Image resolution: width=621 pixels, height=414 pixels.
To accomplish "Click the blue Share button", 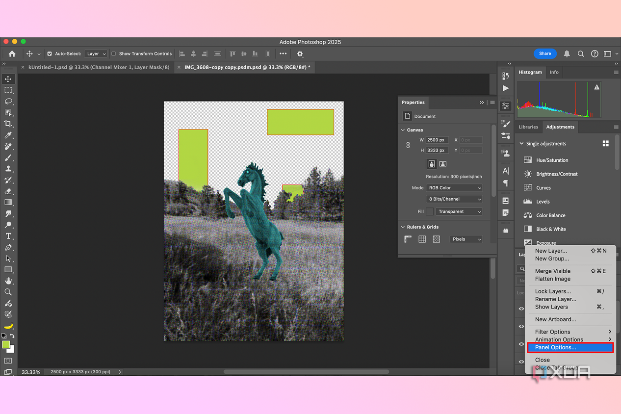I will pos(545,53).
